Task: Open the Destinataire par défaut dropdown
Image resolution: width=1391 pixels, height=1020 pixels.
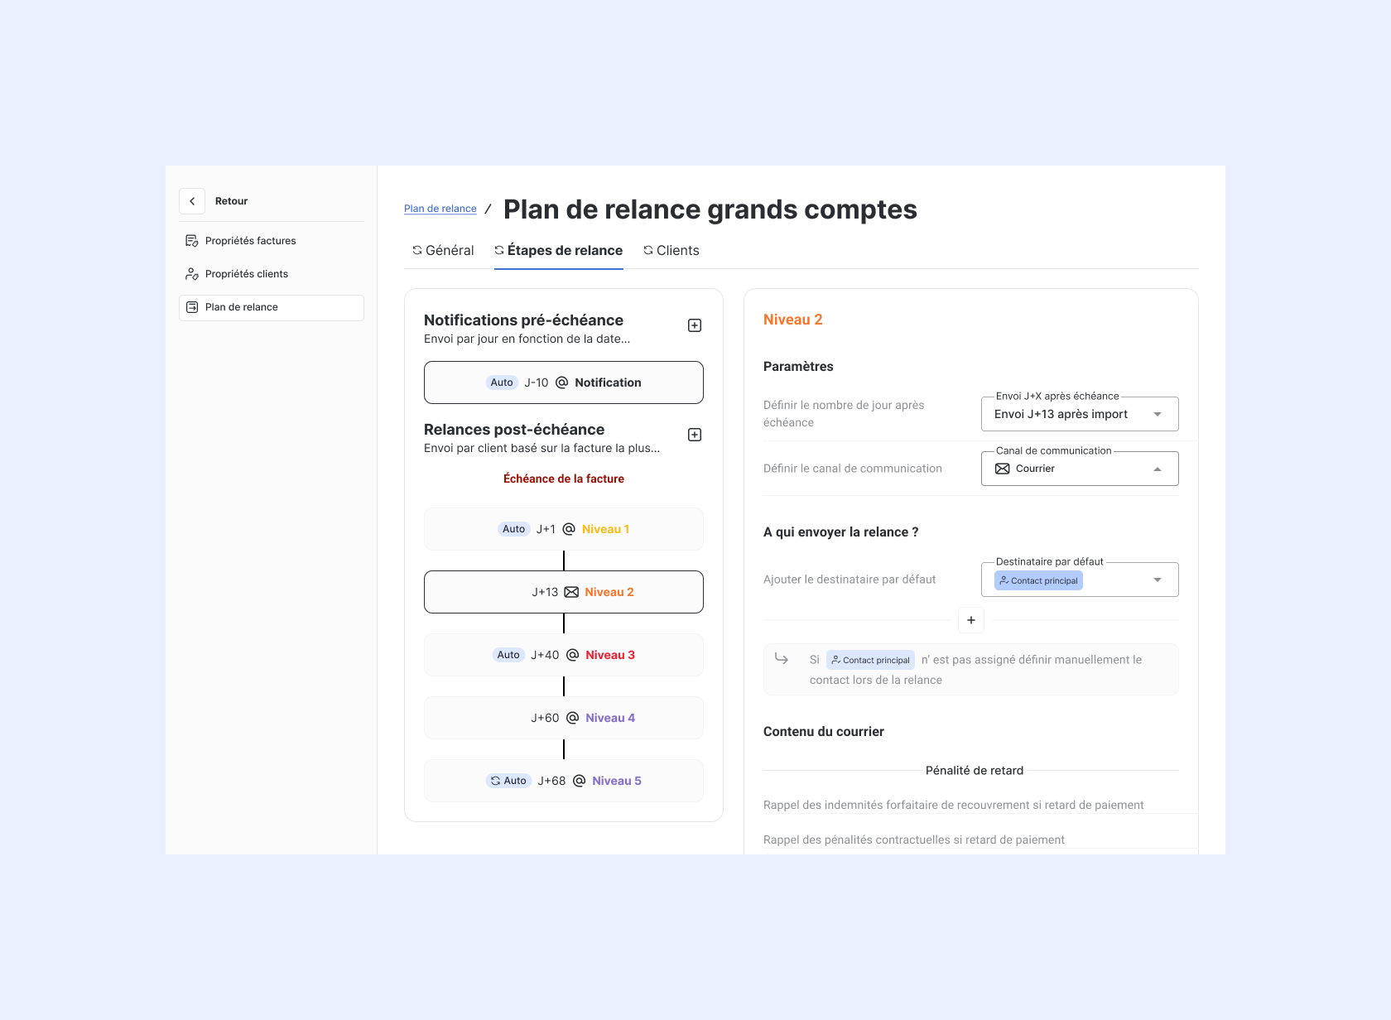Action: [x=1080, y=580]
